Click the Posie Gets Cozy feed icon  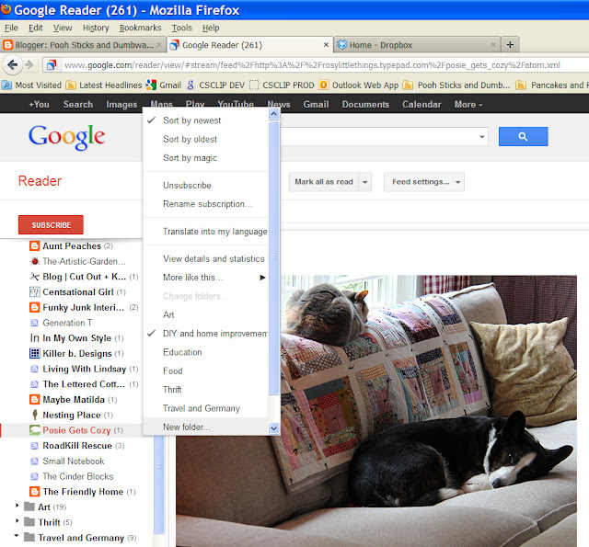pyautogui.click(x=35, y=430)
